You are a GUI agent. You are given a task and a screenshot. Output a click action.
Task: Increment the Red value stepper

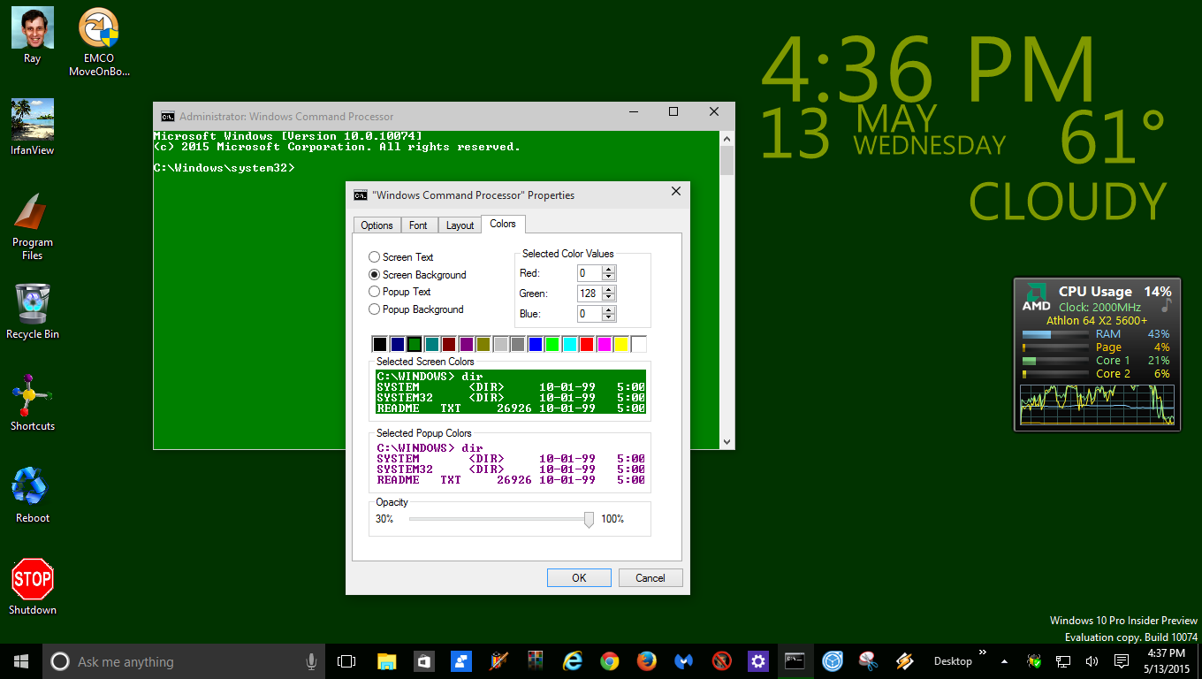608,269
